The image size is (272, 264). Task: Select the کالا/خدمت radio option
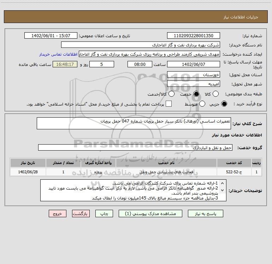click(171, 94)
